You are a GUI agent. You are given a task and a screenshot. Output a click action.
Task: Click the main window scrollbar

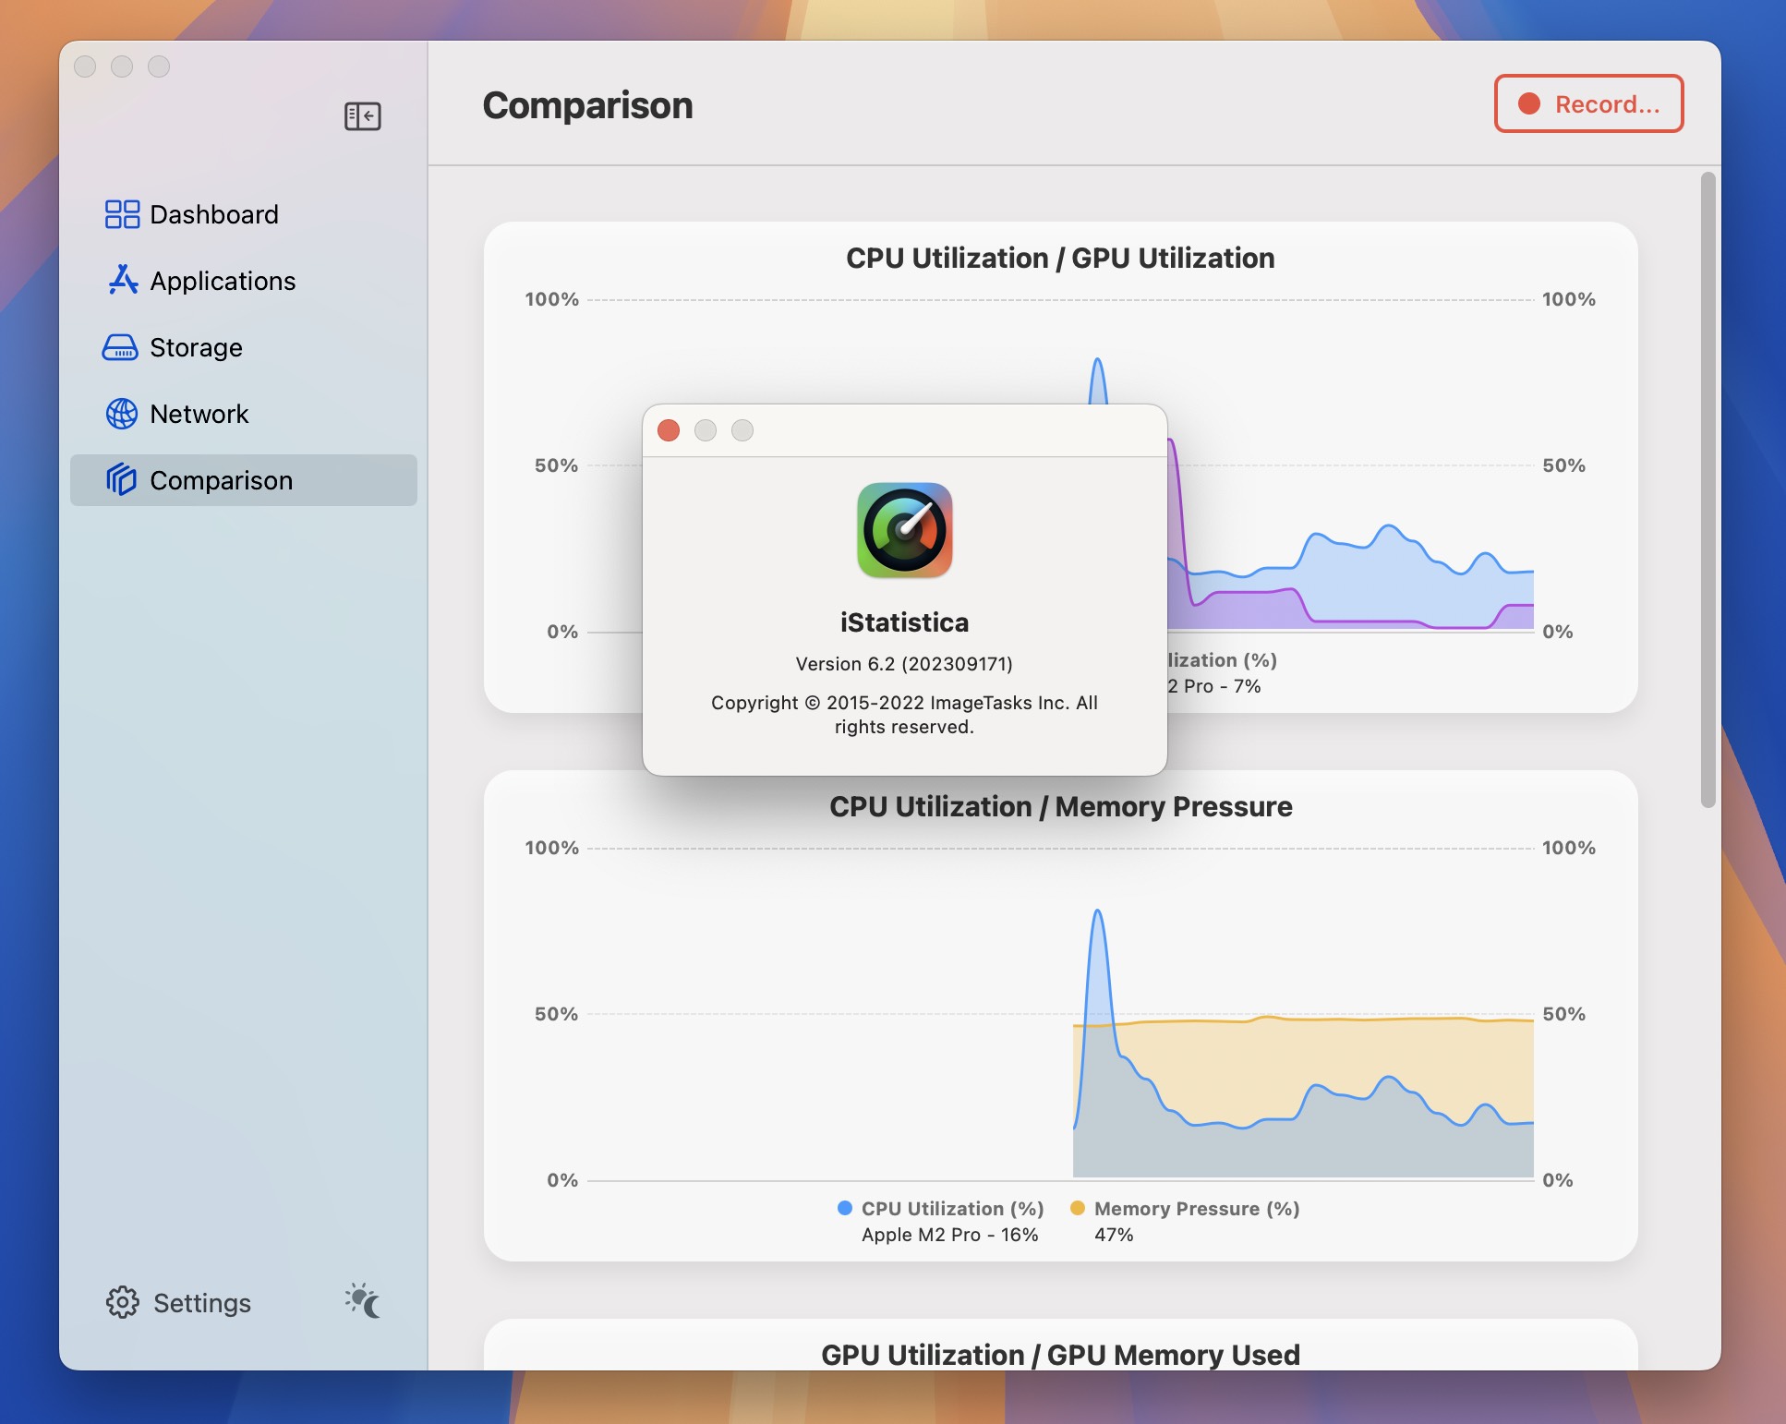tap(1708, 489)
